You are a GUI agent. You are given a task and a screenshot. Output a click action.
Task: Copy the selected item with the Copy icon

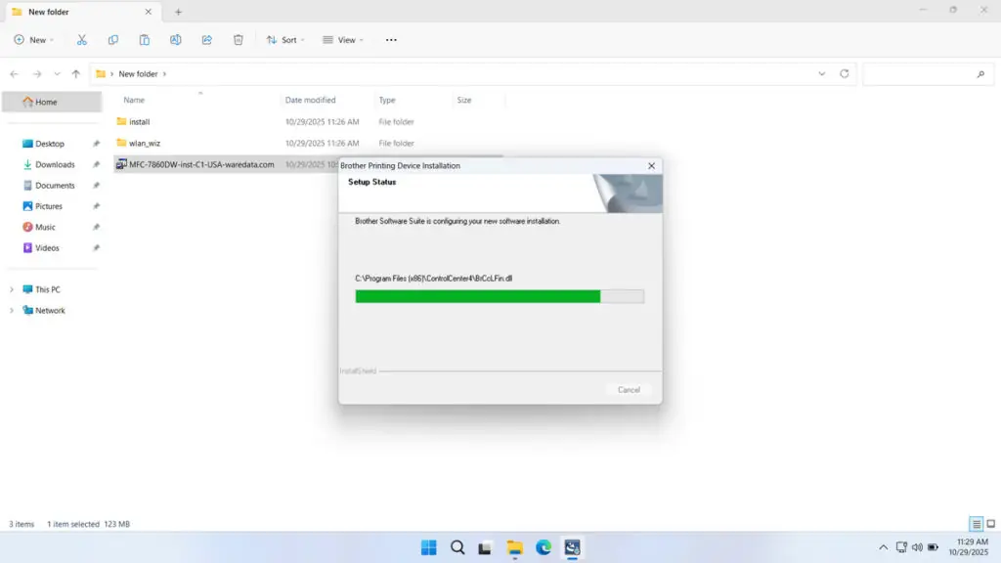click(113, 39)
